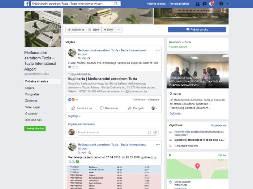Screen dimensions: 253x189
Task: Open Najstarije comment sort dropdown
Action: click(74, 116)
